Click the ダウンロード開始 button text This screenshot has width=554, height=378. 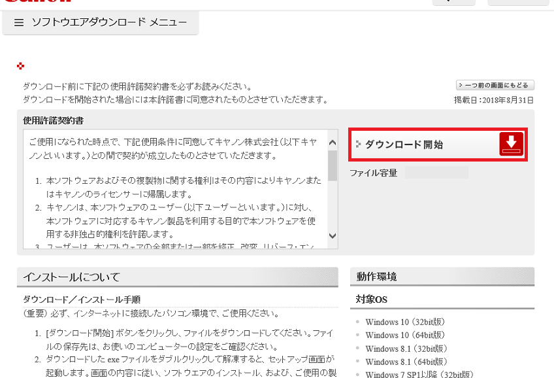click(404, 145)
